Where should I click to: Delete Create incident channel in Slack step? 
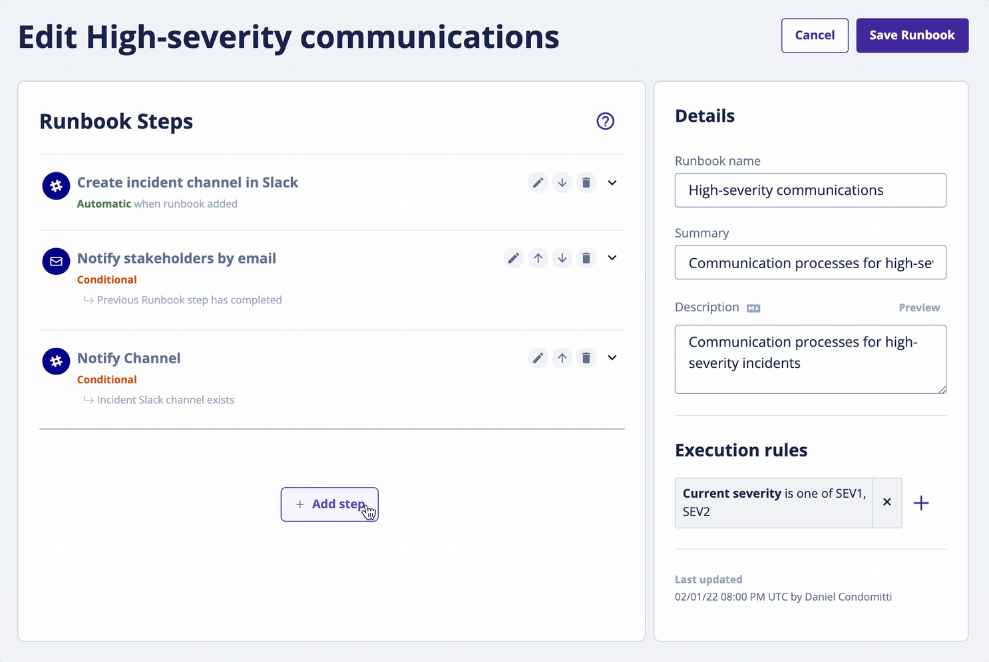tap(586, 182)
